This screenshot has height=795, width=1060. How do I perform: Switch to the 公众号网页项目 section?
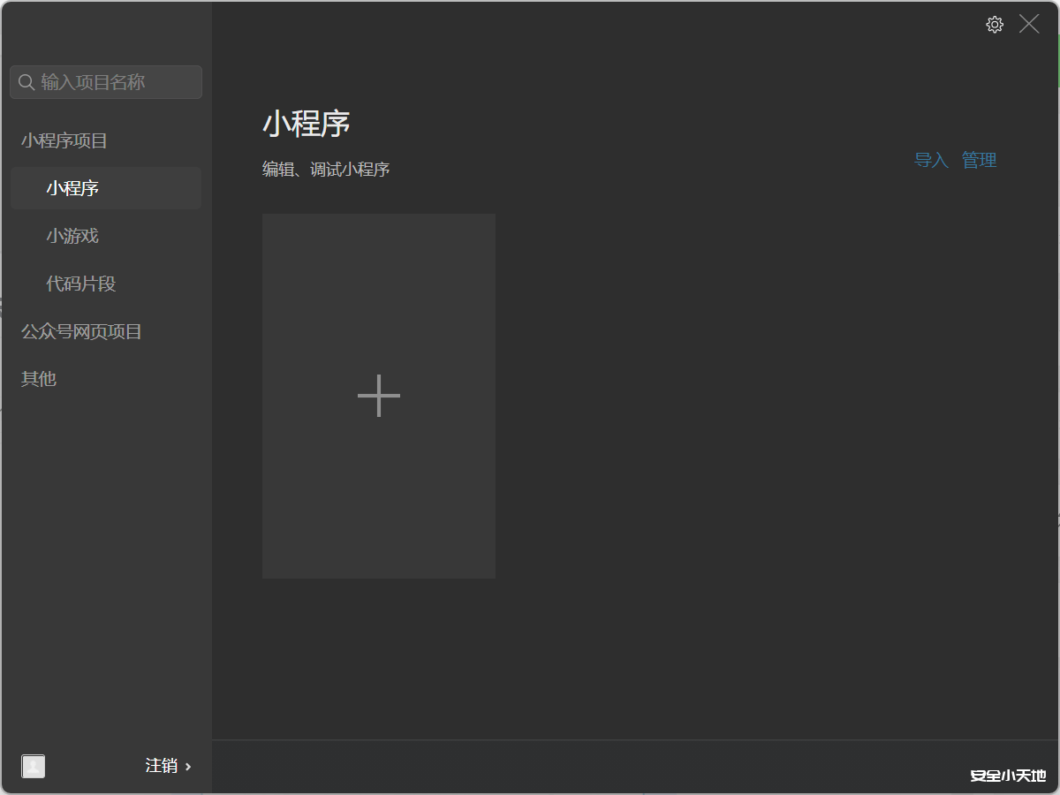(x=79, y=331)
